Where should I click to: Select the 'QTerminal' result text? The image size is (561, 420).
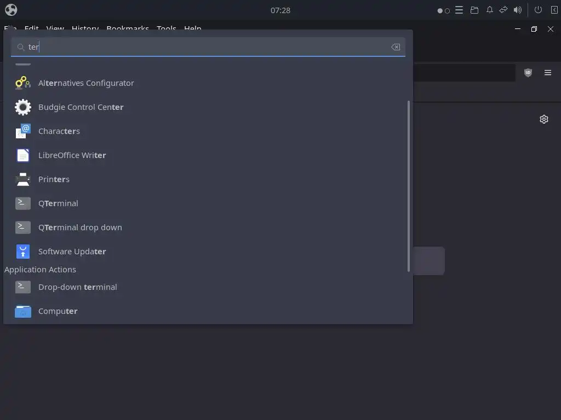58,203
